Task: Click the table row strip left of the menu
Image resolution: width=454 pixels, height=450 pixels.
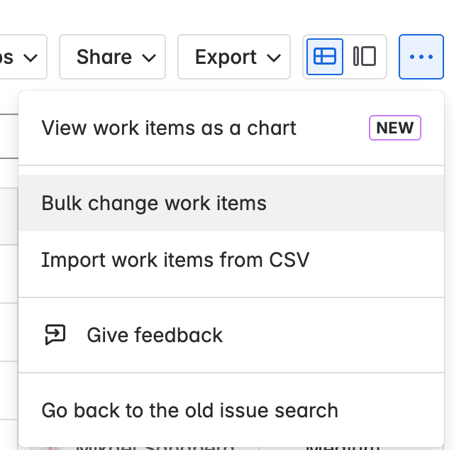Action: click(x=9, y=216)
